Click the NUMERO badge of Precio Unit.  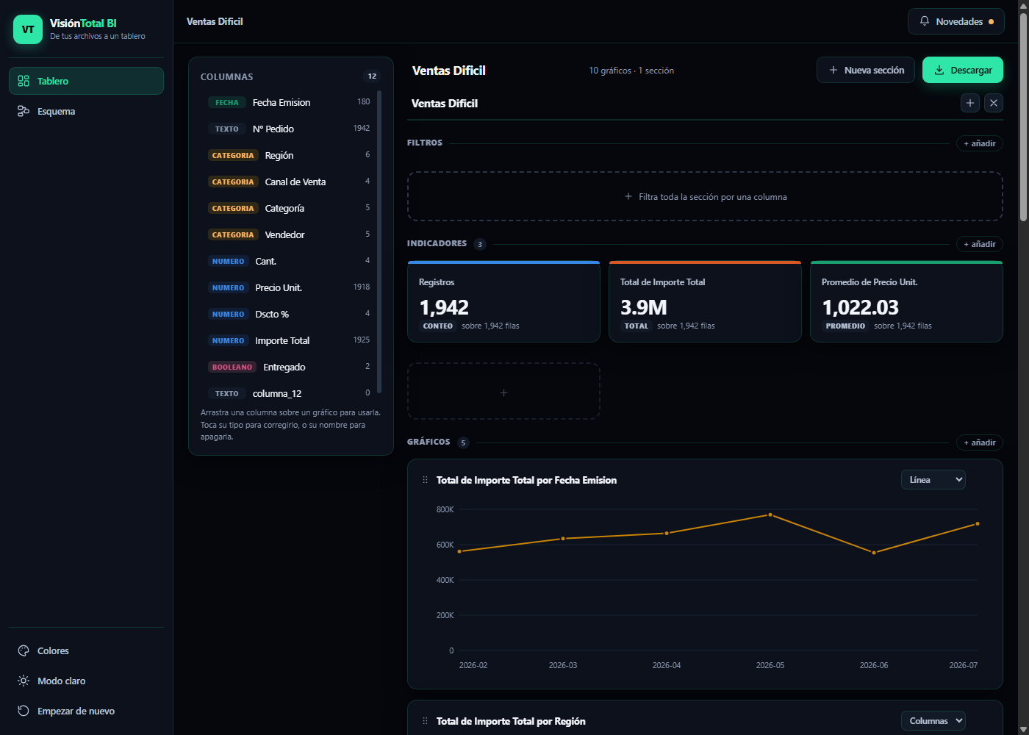pyautogui.click(x=228, y=288)
